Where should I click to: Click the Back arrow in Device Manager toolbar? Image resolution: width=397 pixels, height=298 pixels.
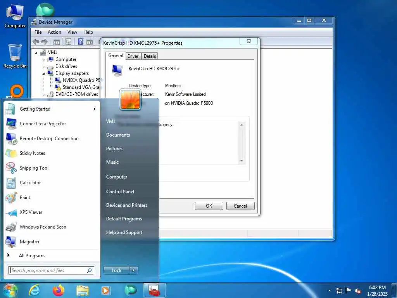click(x=36, y=42)
